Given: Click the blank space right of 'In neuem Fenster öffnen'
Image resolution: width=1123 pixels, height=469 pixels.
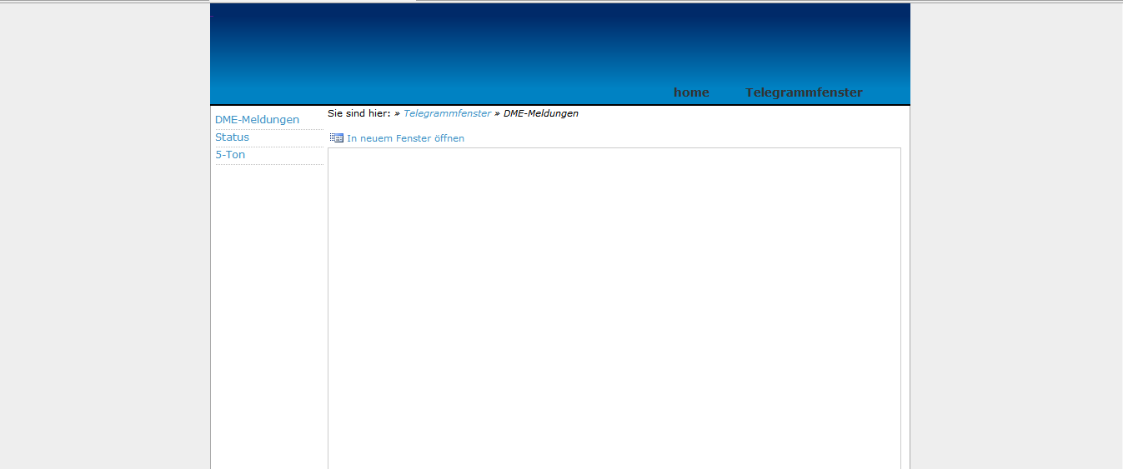Looking at the screenshot, I should (667, 138).
